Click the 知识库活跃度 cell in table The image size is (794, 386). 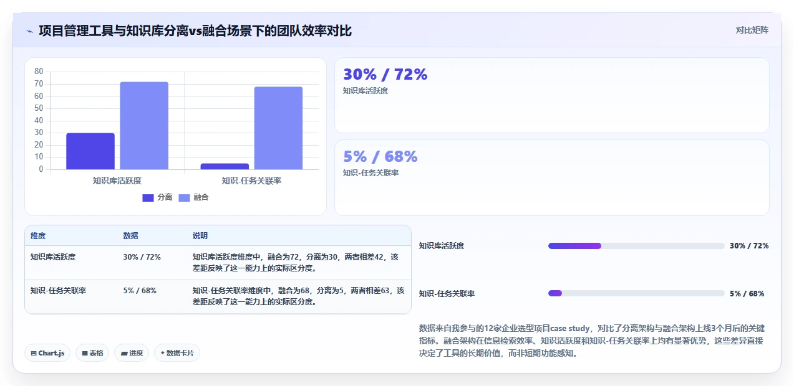click(53, 257)
